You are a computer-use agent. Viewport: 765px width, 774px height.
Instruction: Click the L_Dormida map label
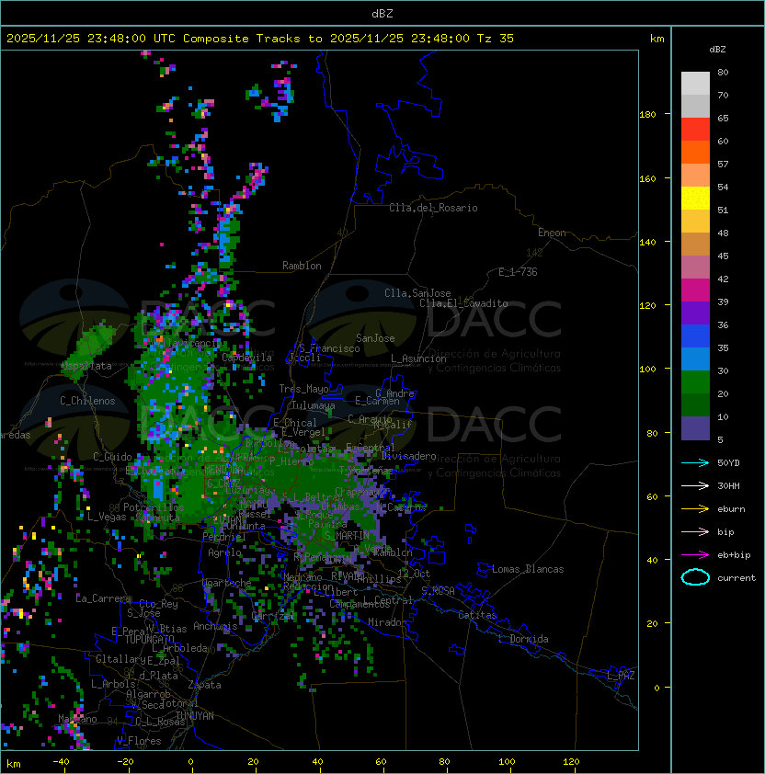(523, 639)
